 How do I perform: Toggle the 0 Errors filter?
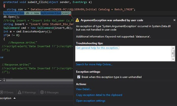[7, 92]
